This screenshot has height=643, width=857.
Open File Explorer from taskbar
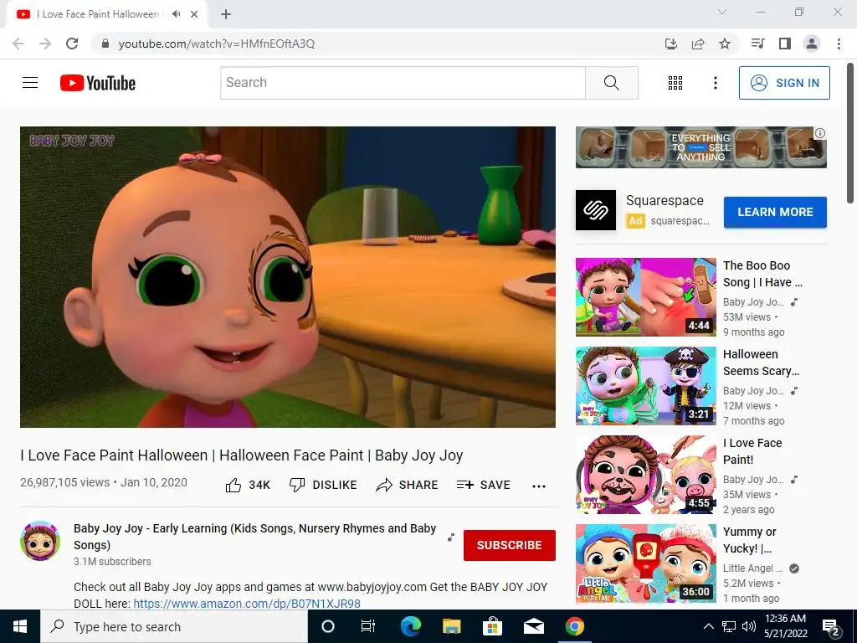click(451, 626)
